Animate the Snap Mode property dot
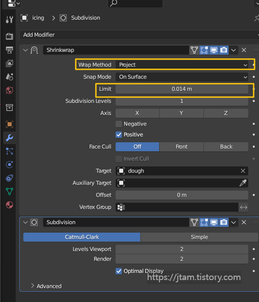The height and width of the screenshot is (302, 259). tap(254, 77)
